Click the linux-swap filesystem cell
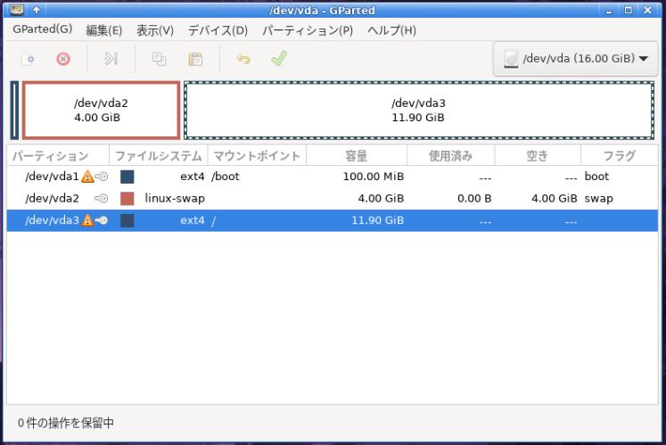666x445 pixels. pyautogui.click(x=175, y=199)
